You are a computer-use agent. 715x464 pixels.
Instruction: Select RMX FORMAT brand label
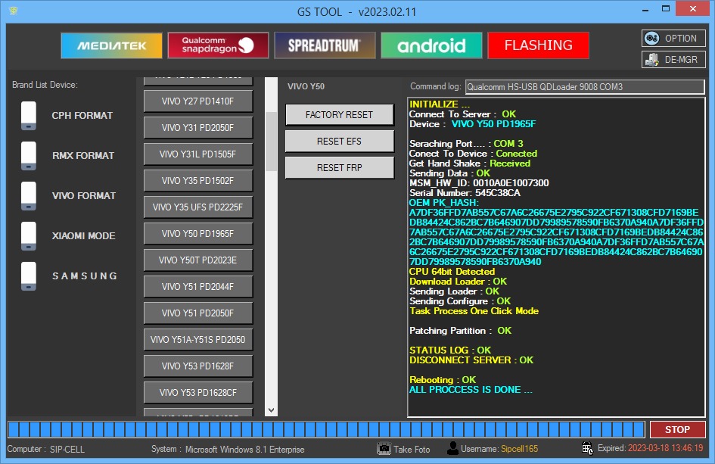click(x=83, y=156)
